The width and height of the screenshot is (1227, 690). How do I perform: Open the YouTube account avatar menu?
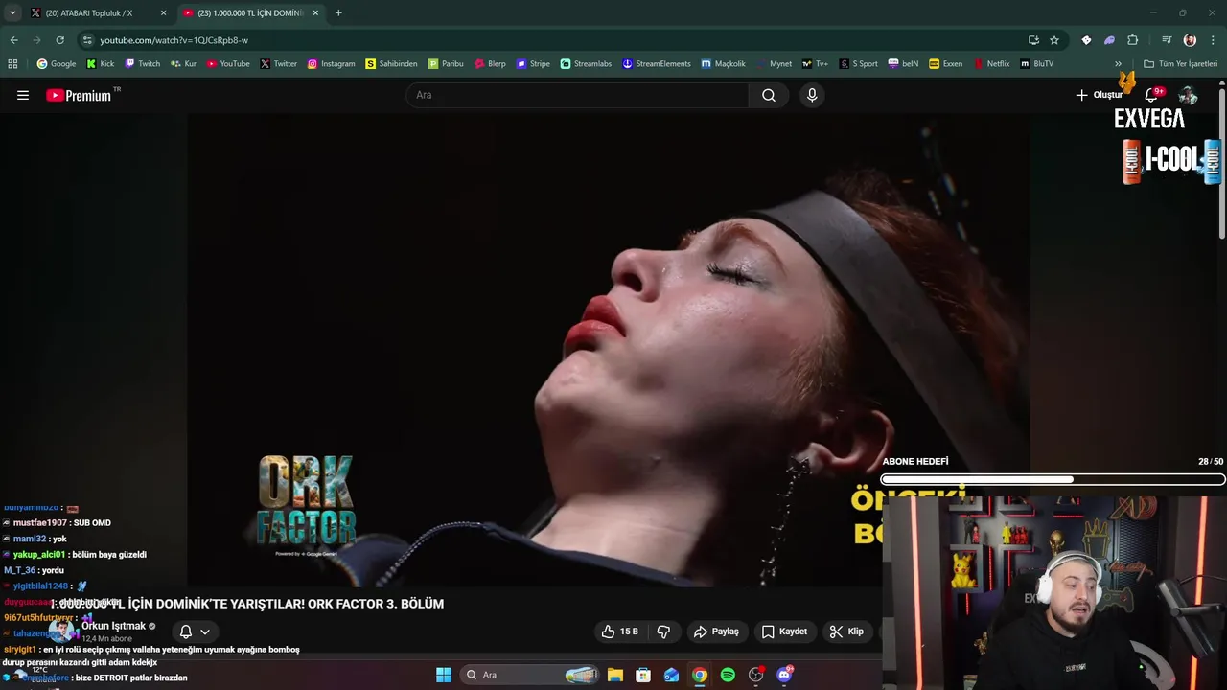1188,95
